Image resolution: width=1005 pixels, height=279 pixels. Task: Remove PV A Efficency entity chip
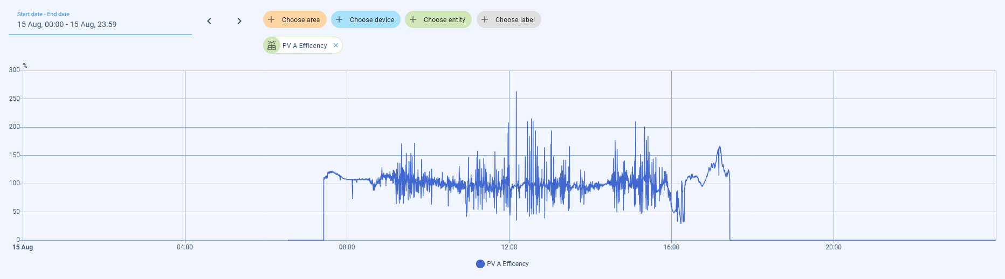(x=336, y=45)
